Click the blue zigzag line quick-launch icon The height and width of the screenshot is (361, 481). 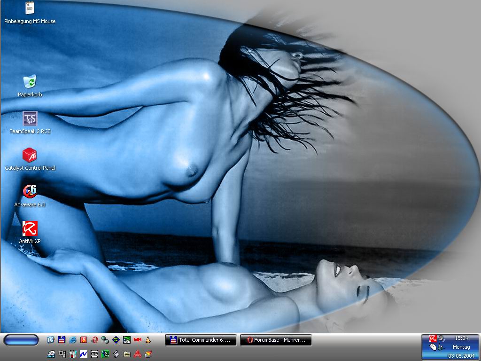pyautogui.click(x=84, y=354)
